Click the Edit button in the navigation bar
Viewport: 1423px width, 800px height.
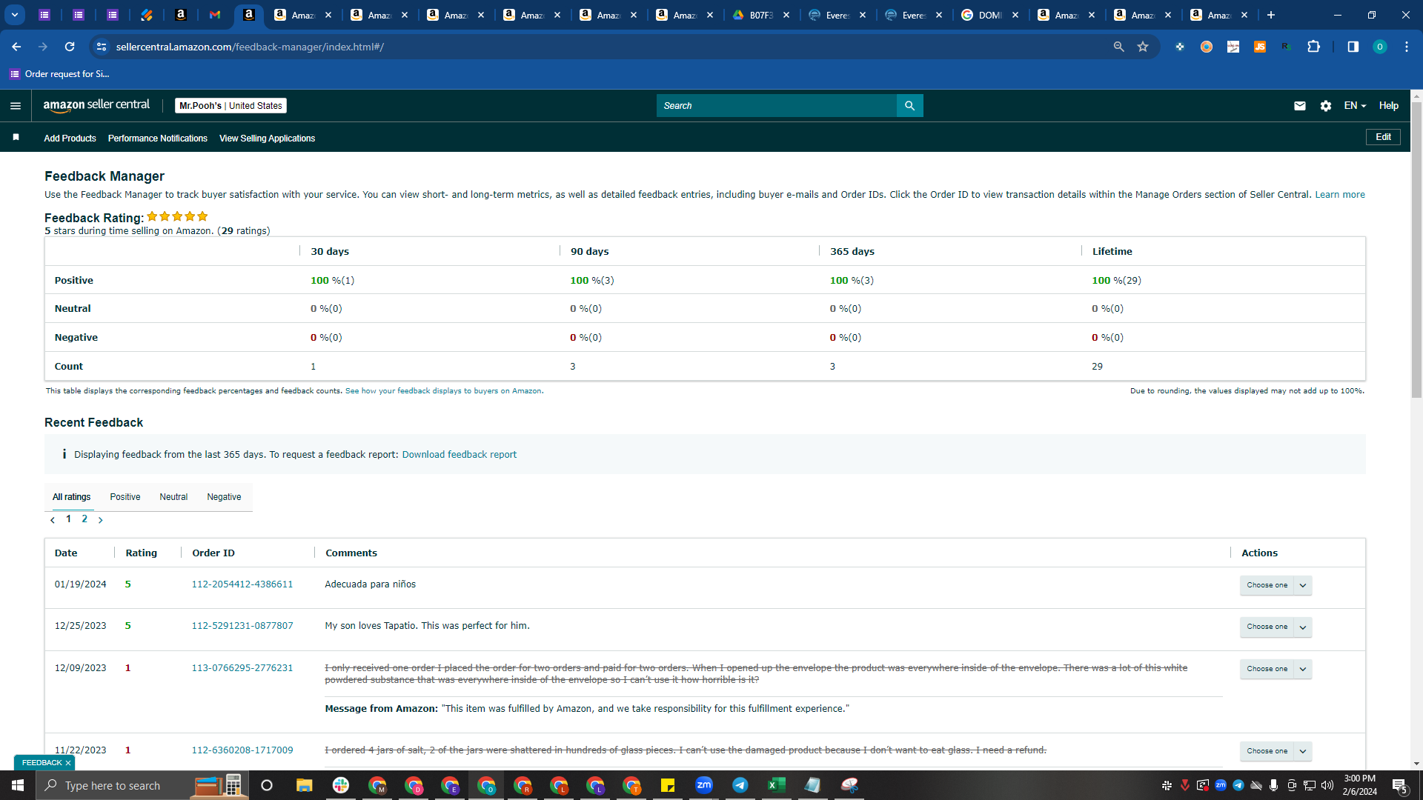pos(1383,137)
